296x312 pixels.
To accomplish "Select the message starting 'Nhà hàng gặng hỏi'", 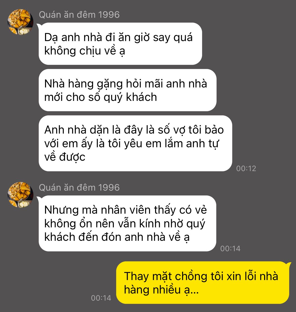I will coord(128,90).
